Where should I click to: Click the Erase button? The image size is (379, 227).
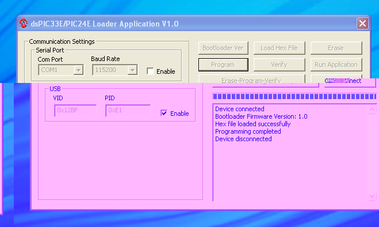(x=336, y=48)
